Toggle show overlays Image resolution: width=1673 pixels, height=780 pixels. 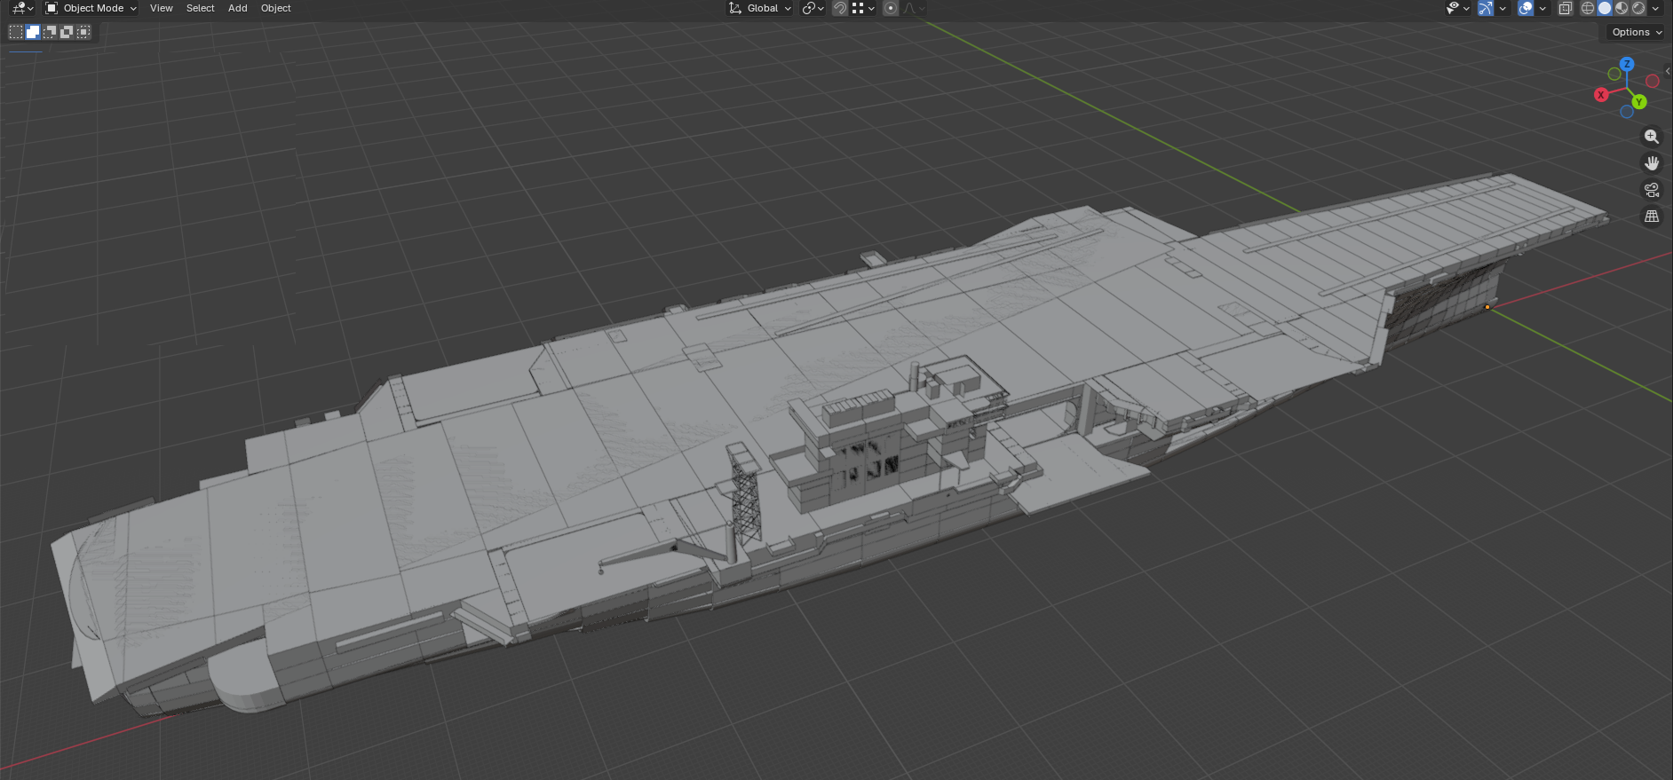(1526, 8)
